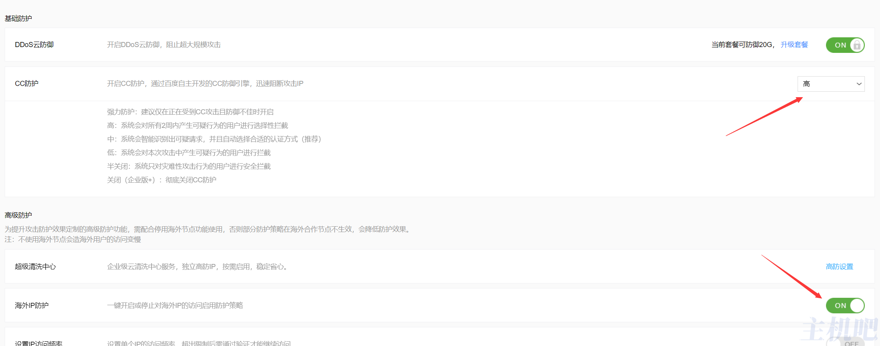This screenshot has height=346, width=880.
Task: Click the description 开启CC防护，通过百度自主开发
Action: [x=205, y=84]
